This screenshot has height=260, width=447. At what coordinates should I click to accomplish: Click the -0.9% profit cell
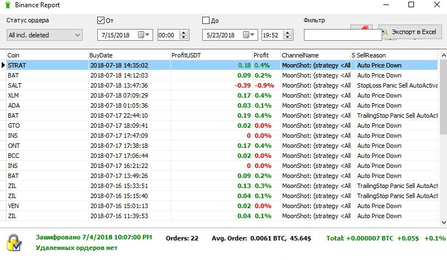coord(264,85)
